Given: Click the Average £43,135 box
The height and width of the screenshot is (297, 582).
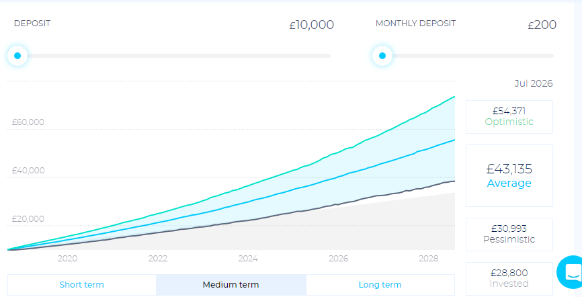Looking at the screenshot, I should click(509, 175).
